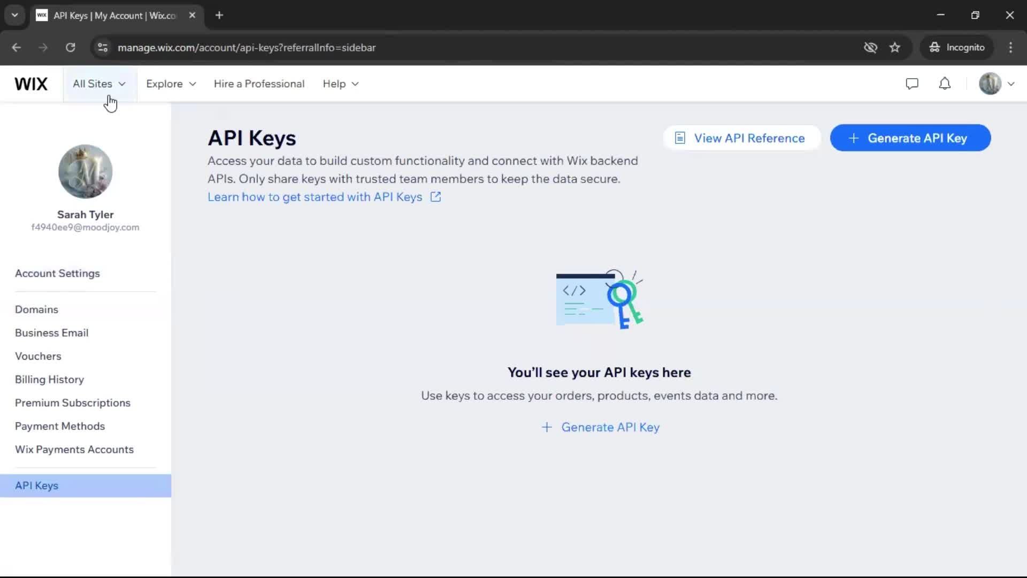Click the plus icon in blue Generate button
The image size is (1027, 578).
pyautogui.click(x=854, y=138)
